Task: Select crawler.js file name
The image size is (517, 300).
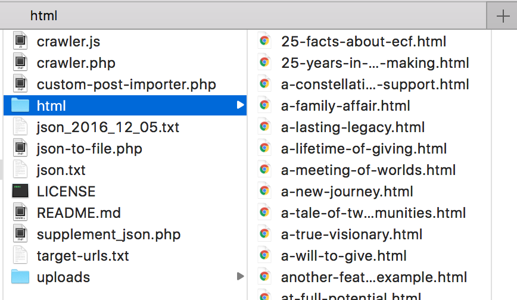Action: click(x=68, y=42)
